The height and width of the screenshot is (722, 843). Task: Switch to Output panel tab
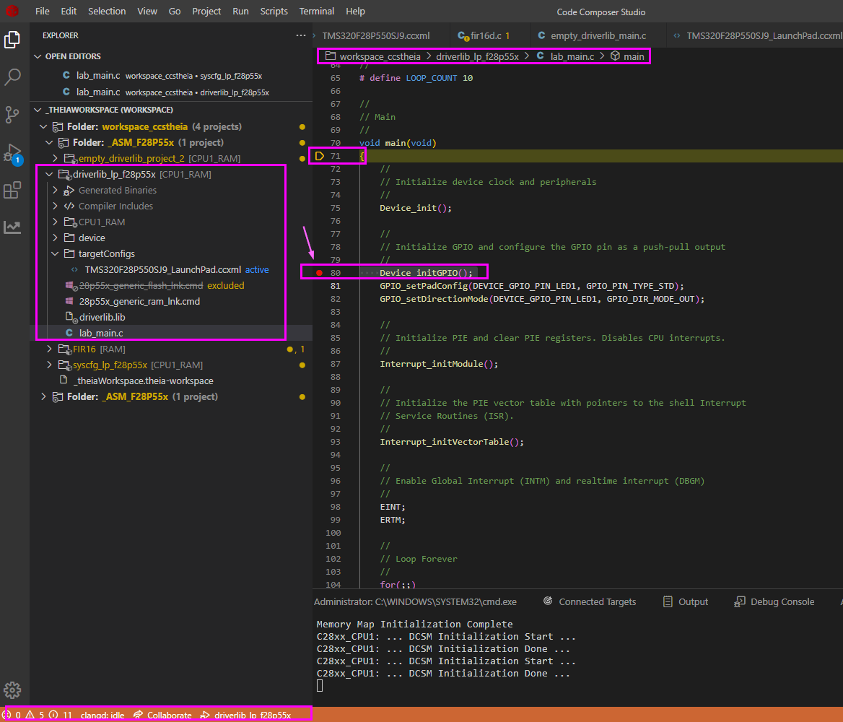coord(686,602)
